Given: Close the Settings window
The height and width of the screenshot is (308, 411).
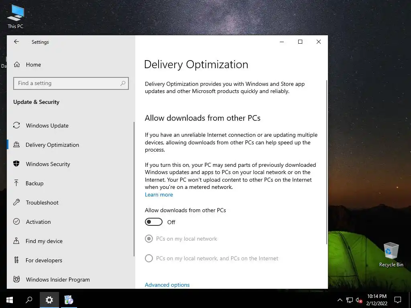Looking at the screenshot, I should (318, 42).
